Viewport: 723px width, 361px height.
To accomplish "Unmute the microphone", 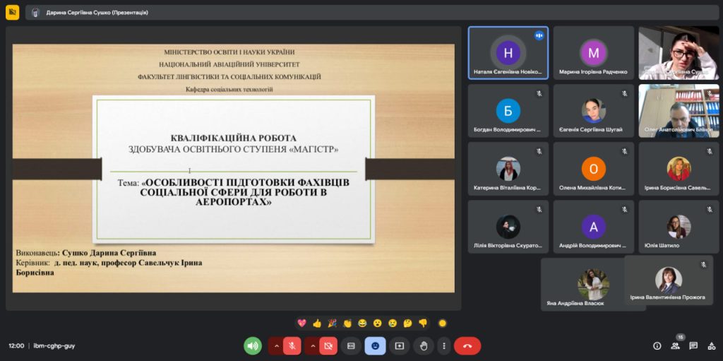I will [x=292, y=345].
